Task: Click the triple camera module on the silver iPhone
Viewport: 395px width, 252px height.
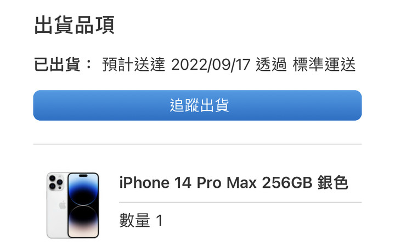Action: click(x=56, y=182)
